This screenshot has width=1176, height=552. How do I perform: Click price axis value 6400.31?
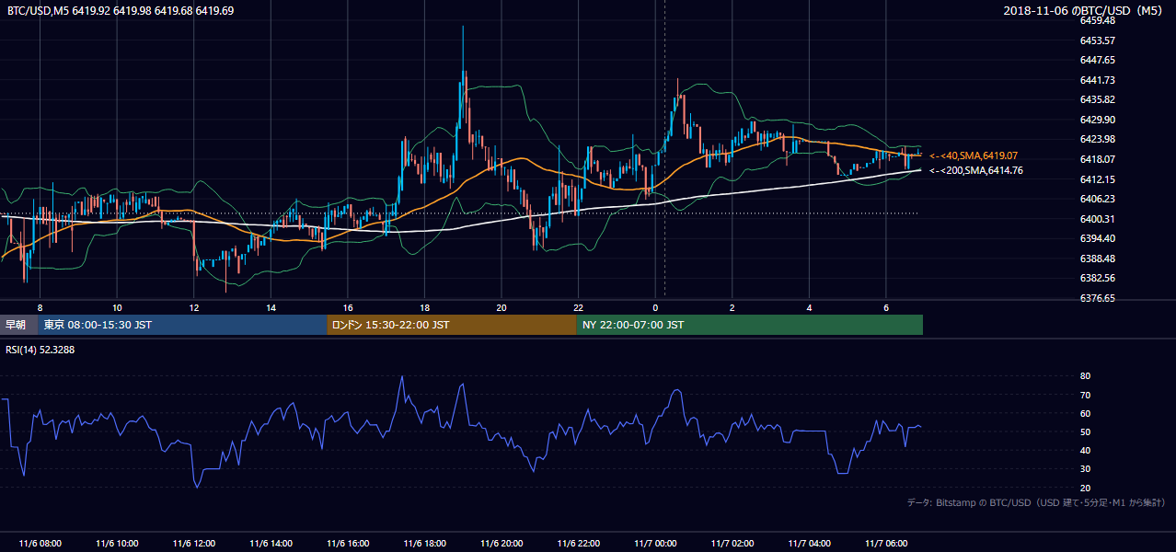[1097, 219]
